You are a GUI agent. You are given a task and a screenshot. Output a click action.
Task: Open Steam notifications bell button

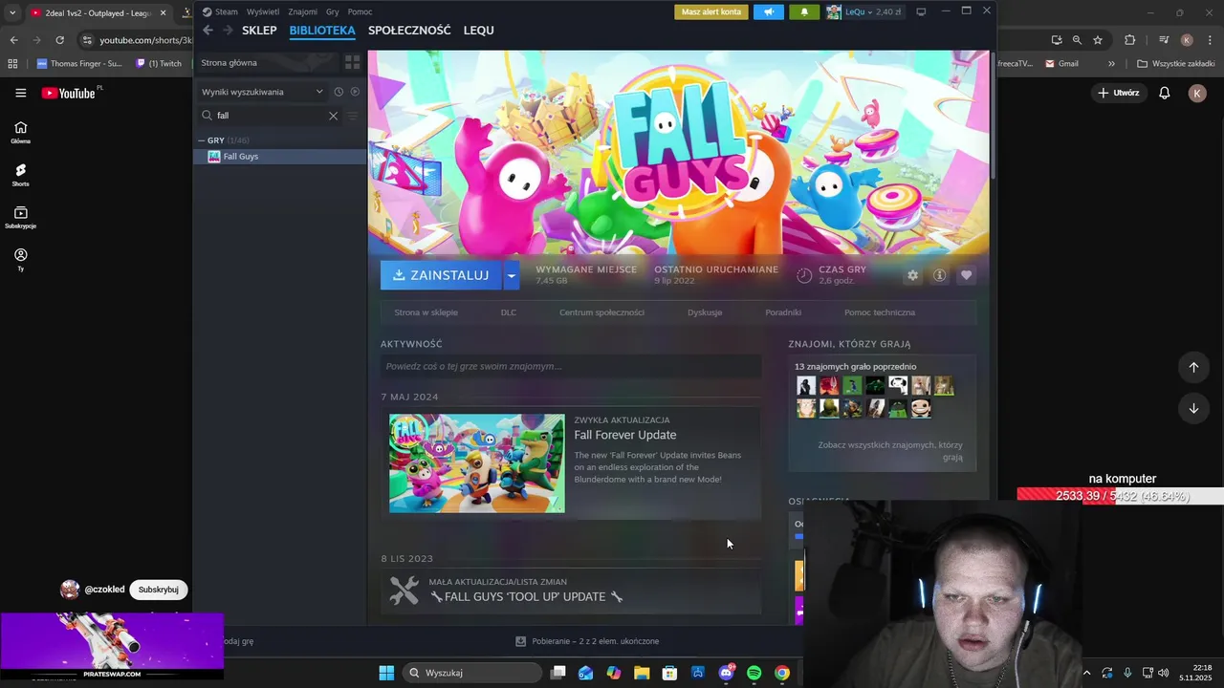pos(804,11)
